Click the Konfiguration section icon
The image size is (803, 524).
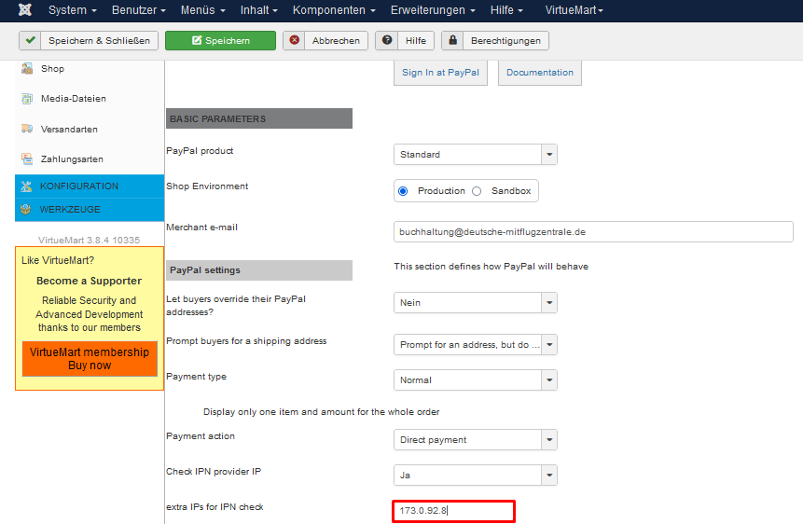click(x=26, y=186)
